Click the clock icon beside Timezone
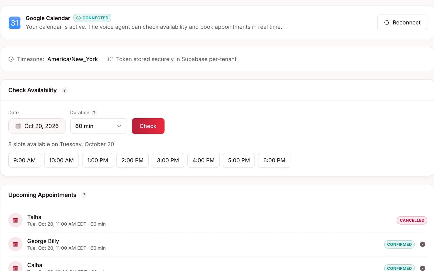 (x=11, y=59)
